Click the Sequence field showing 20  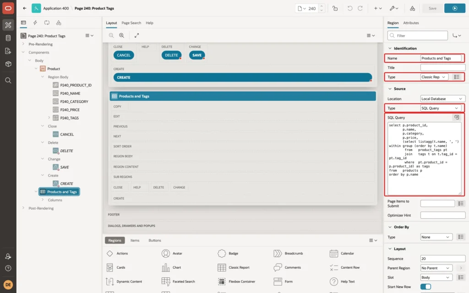443,259
